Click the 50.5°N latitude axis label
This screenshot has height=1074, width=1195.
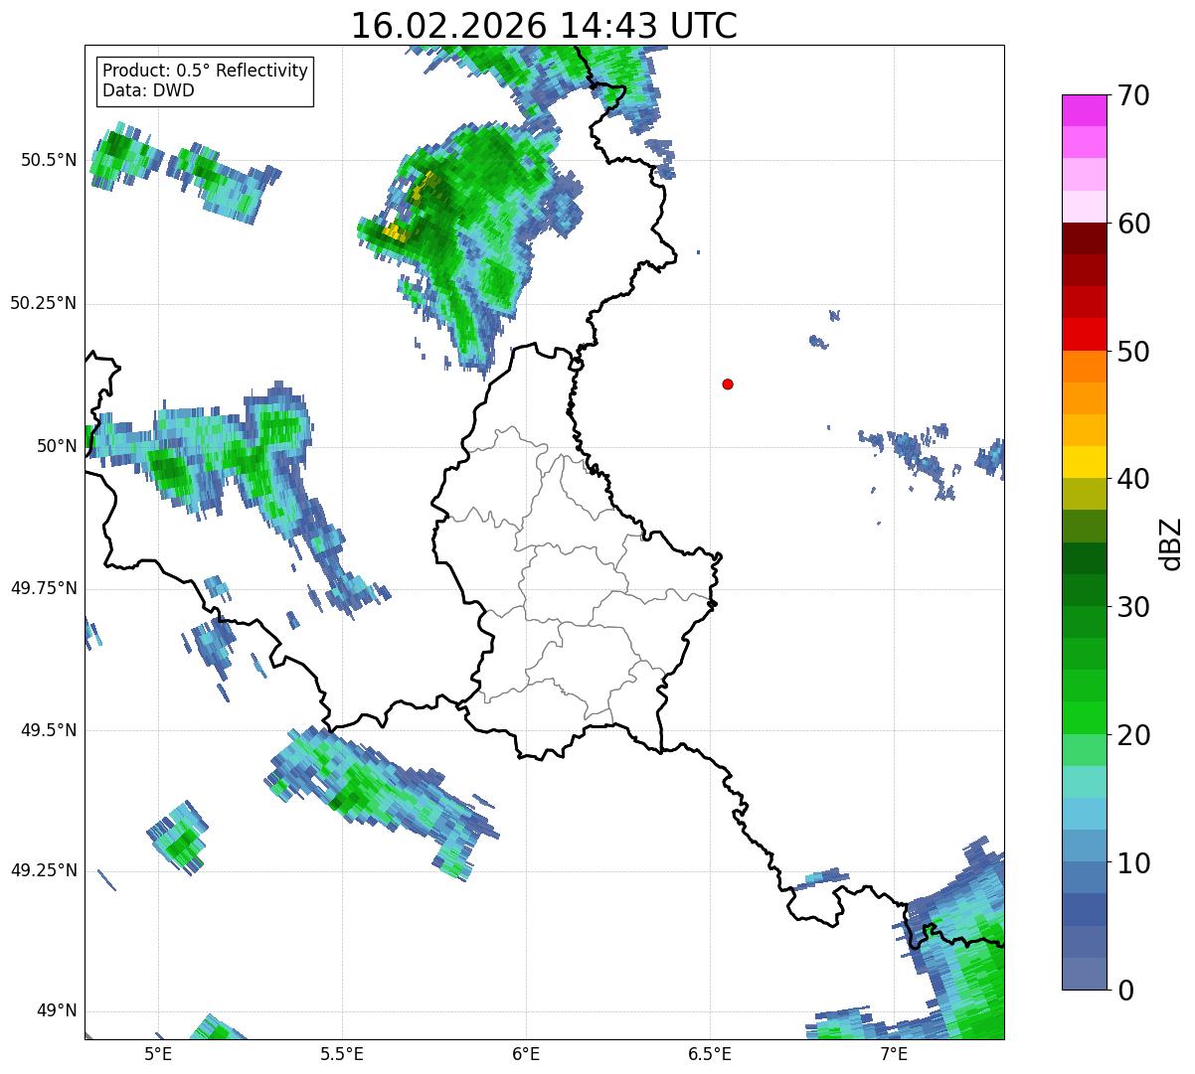click(49, 160)
